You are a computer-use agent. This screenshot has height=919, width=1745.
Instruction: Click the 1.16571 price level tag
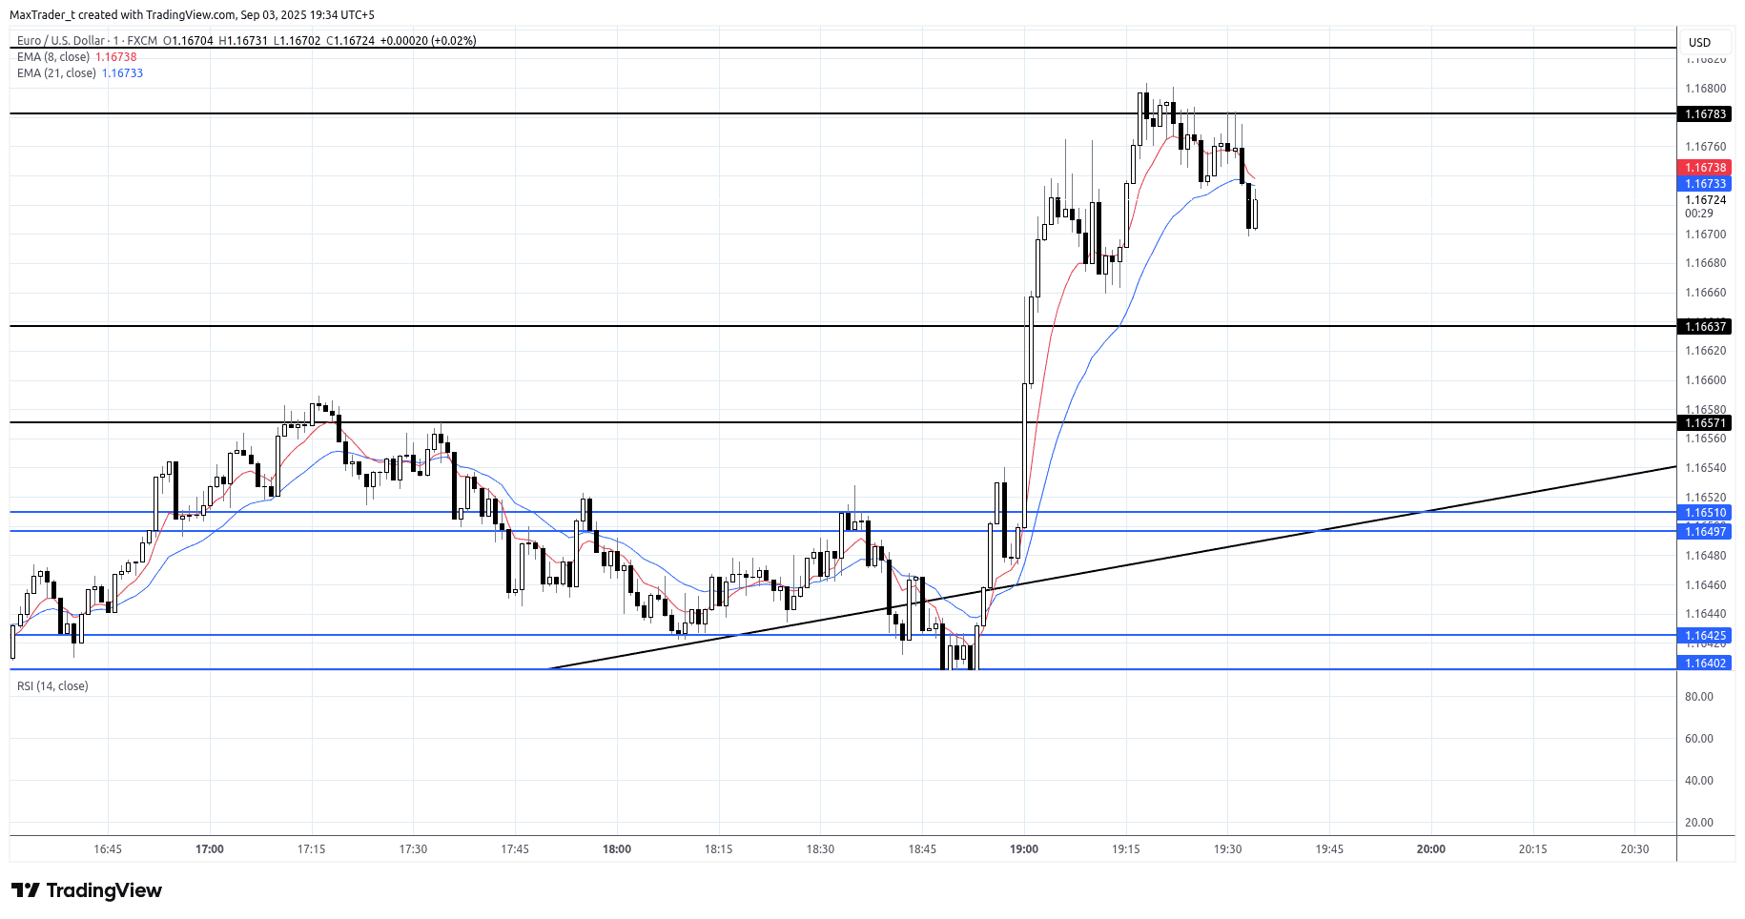(1704, 423)
